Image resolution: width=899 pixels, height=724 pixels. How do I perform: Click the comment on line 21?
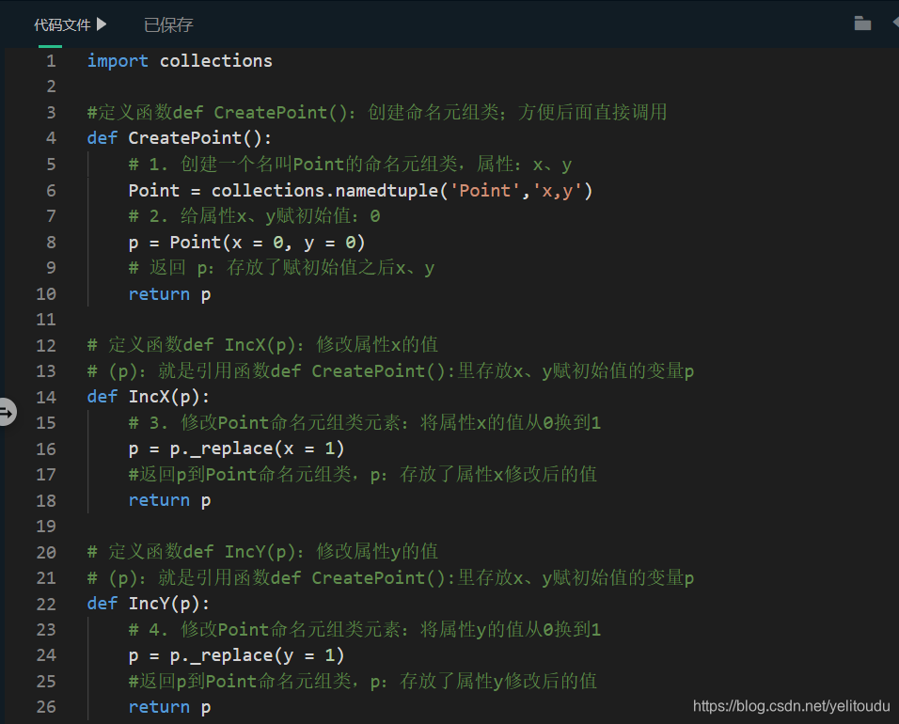(390, 578)
